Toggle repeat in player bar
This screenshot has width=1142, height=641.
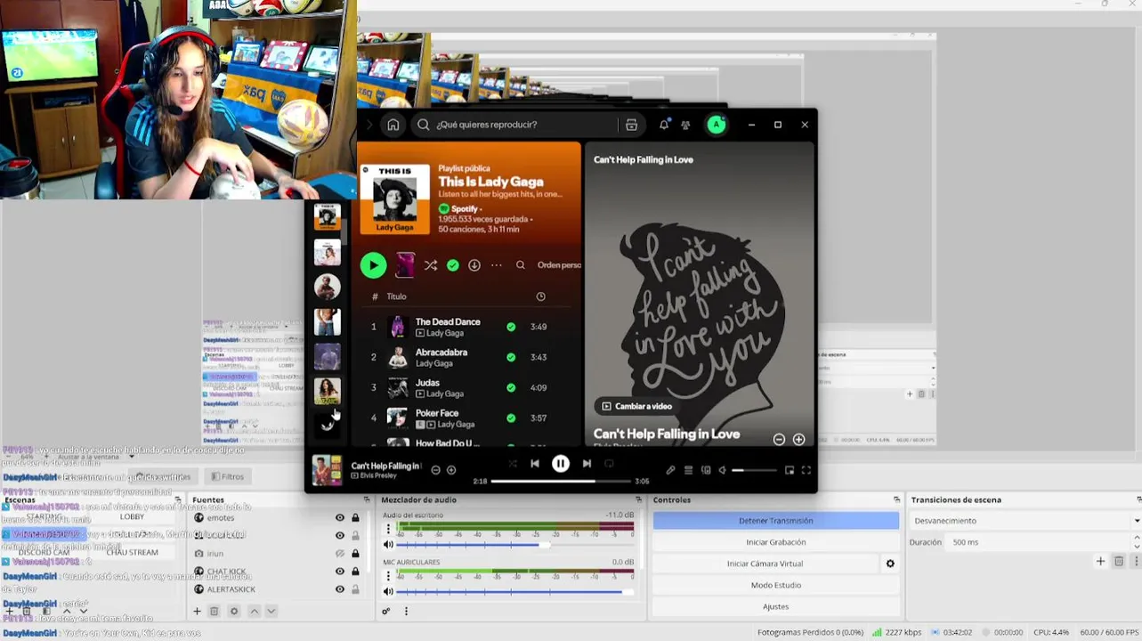[x=610, y=464]
